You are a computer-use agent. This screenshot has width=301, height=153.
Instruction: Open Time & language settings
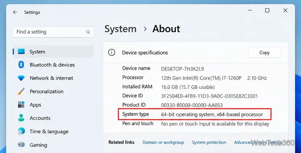point(53,131)
